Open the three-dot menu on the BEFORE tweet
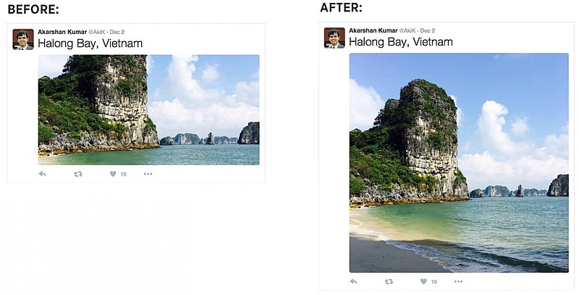This screenshot has width=579, height=295. point(148,174)
